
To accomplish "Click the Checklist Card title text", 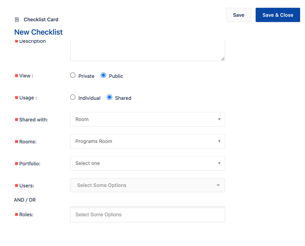I will tap(41, 20).
